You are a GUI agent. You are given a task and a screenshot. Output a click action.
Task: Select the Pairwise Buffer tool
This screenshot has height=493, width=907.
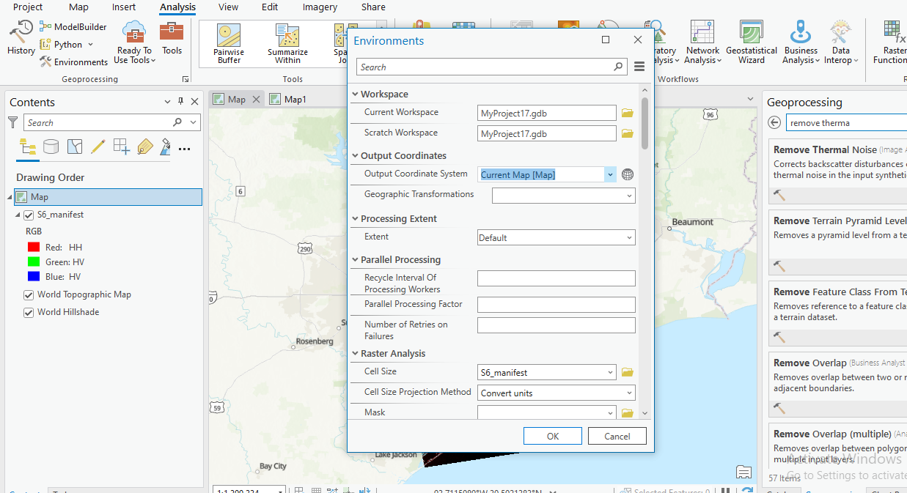(228, 42)
